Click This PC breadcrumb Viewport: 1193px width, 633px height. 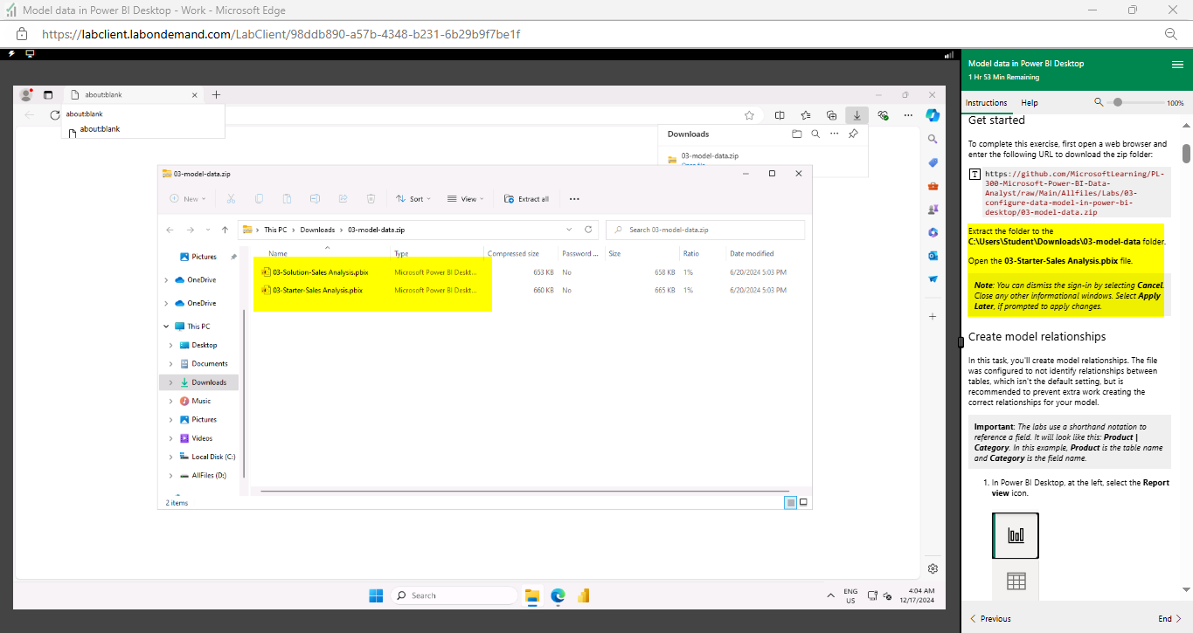275,230
